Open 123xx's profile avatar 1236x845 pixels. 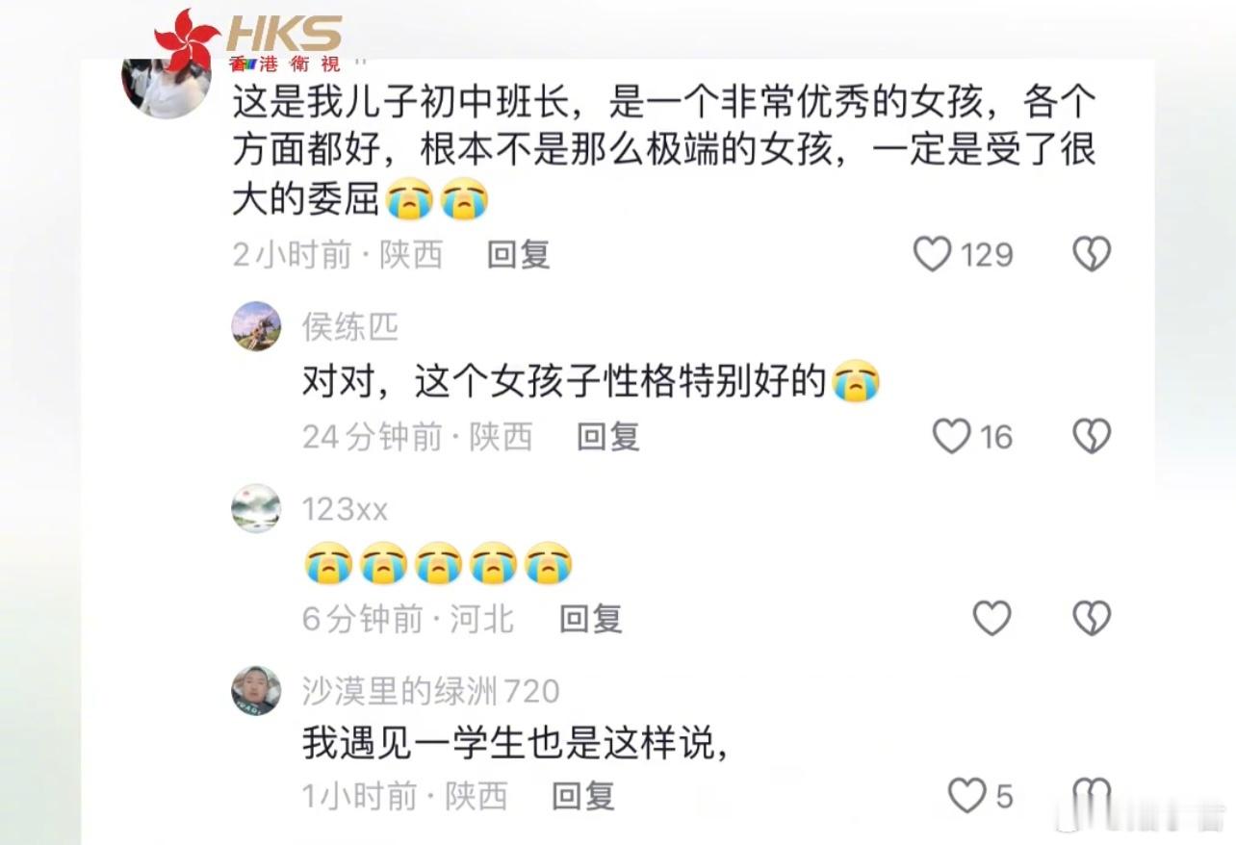click(x=257, y=508)
